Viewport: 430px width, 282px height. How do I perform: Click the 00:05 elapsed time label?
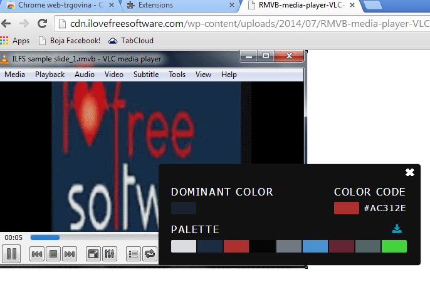pyautogui.click(x=13, y=238)
